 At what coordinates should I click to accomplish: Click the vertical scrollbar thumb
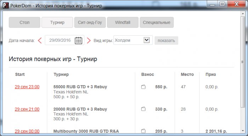coord(243,62)
